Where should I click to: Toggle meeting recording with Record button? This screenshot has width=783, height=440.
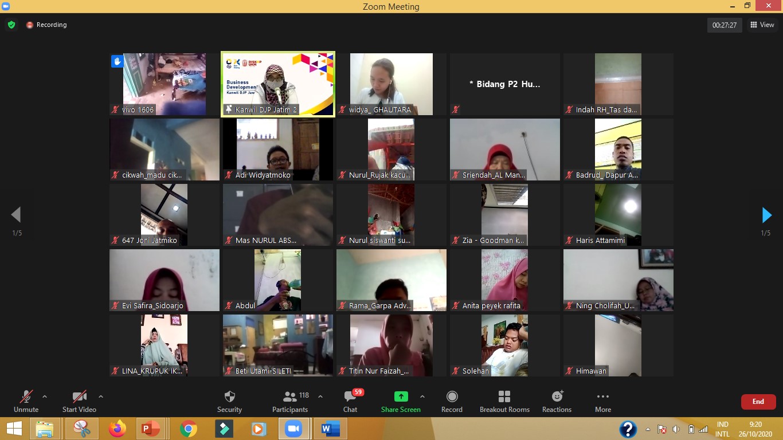click(452, 397)
